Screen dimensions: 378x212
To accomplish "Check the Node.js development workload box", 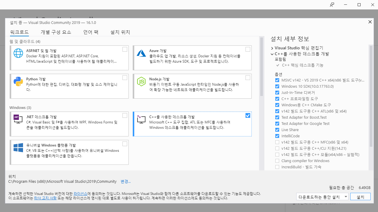I will click(x=248, y=78).
